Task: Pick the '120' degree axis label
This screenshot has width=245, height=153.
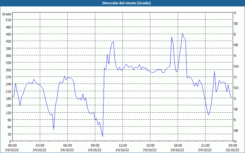Action: point(9,113)
